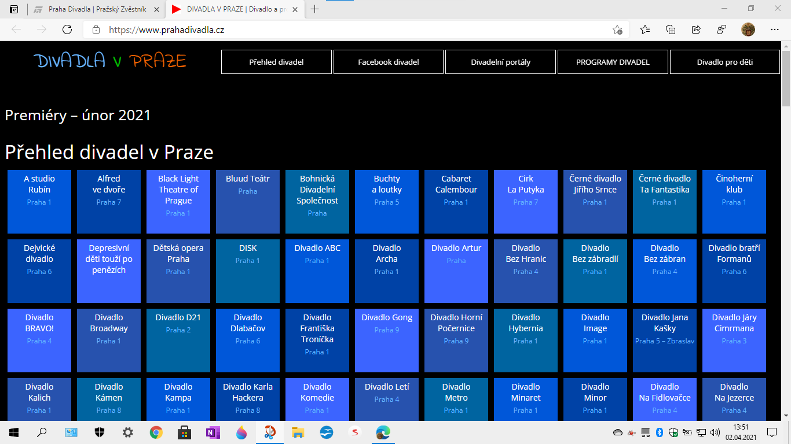Image resolution: width=791 pixels, height=444 pixels.
Task: Open the Přehled divadel menu item
Action: [x=276, y=62]
